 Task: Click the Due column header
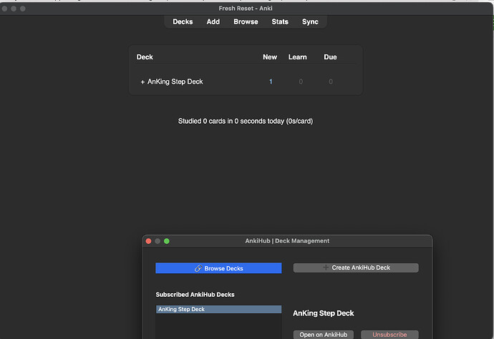pyautogui.click(x=330, y=57)
